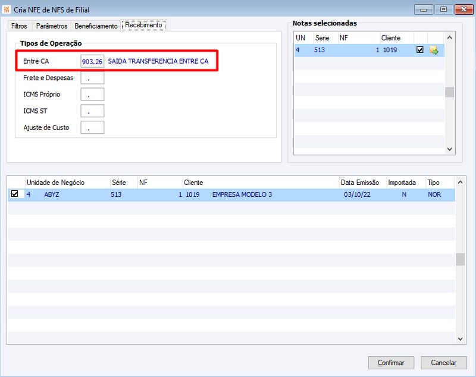Click scroll-up arrow in Notas selecionadas list
This screenshot has width=476, height=377.
tap(450, 37)
